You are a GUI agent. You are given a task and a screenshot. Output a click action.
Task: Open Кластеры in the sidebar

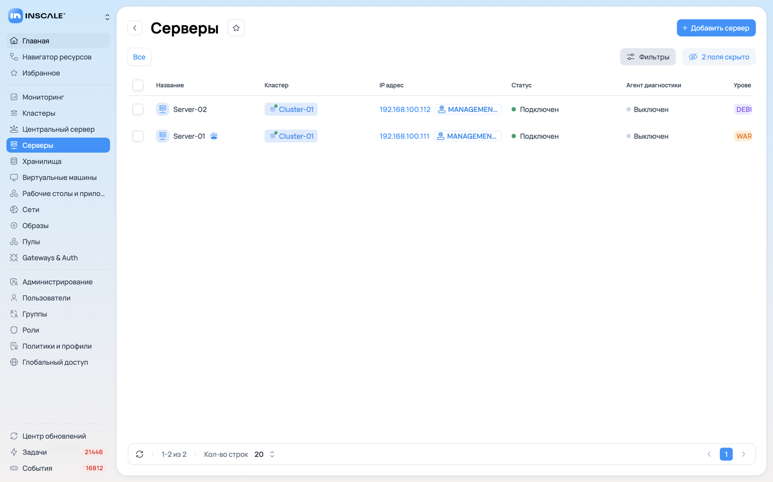[58, 113]
